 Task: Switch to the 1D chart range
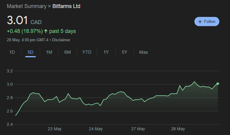[x=12, y=52]
